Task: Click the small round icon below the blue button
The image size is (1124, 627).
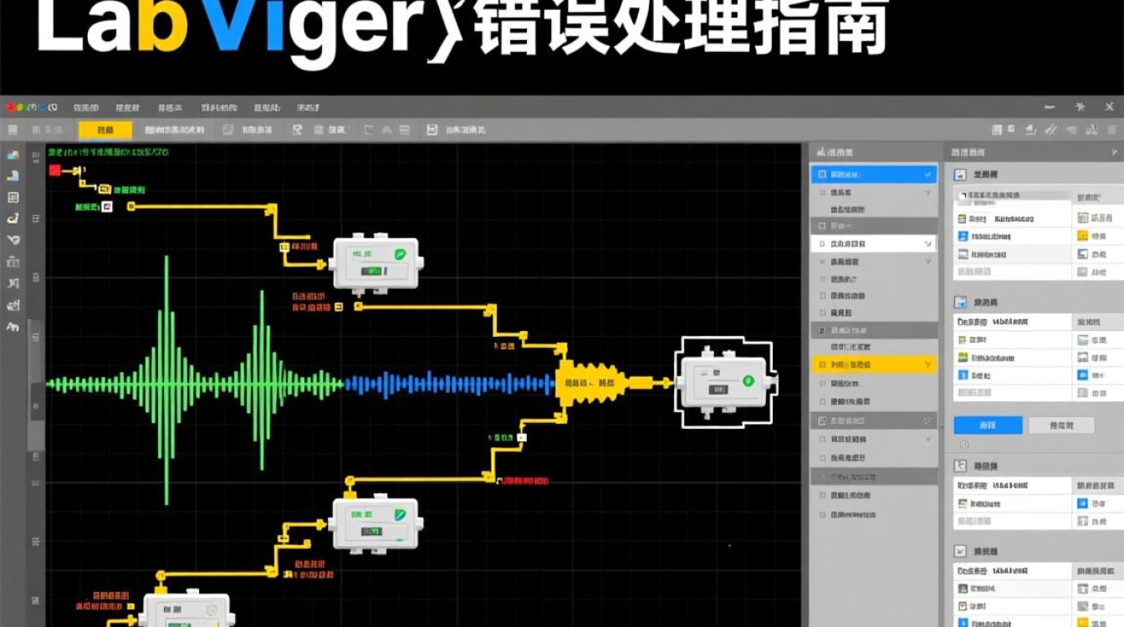Action: pyautogui.click(x=964, y=444)
